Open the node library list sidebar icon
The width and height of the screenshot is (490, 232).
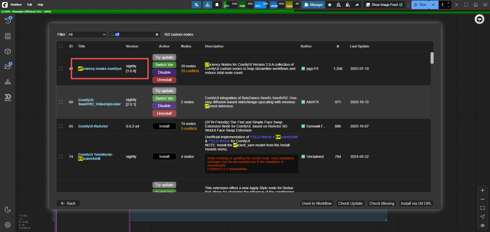(x=8, y=36)
